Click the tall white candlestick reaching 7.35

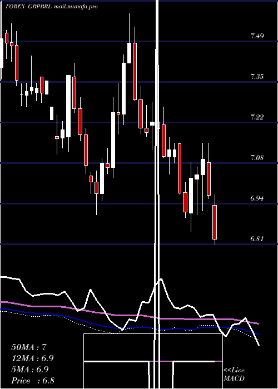tap(68, 106)
